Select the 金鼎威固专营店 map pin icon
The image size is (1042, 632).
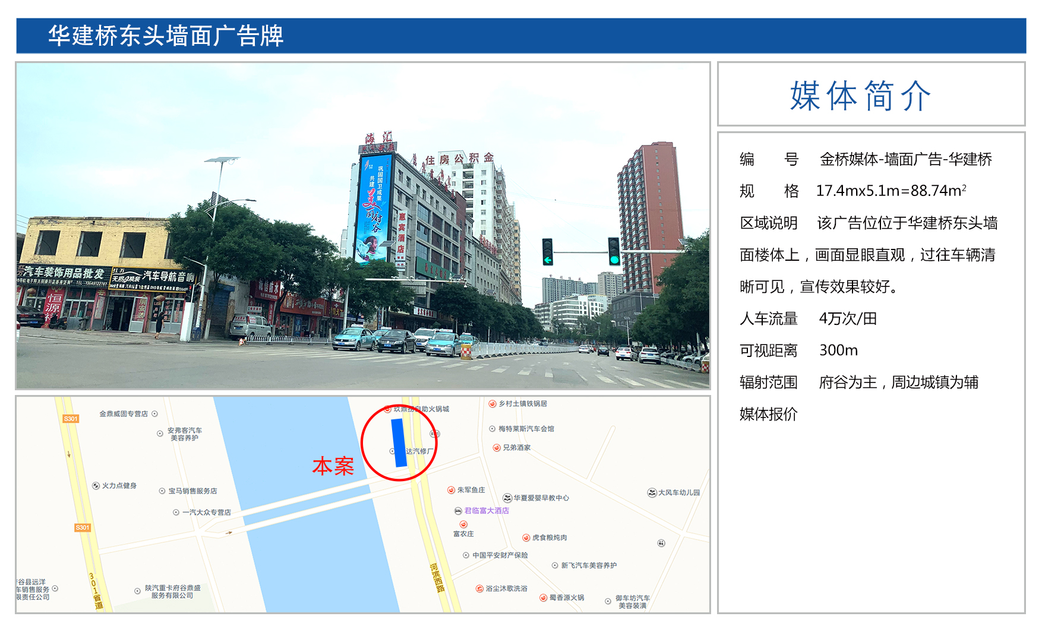pos(154,414)
